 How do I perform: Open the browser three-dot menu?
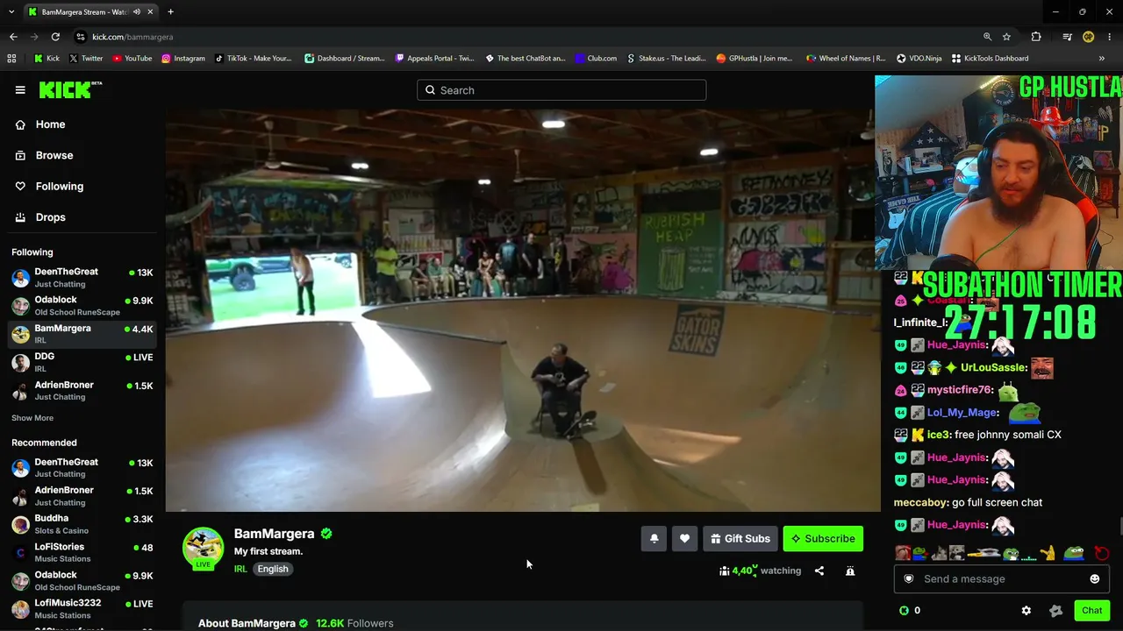click(x=1111, y=37)
